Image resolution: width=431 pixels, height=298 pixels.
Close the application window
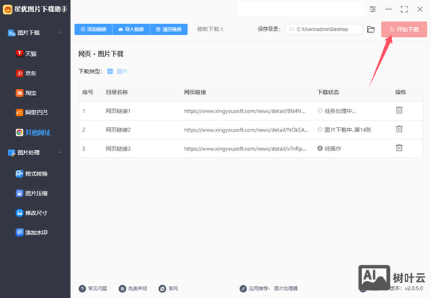point(420,9)
